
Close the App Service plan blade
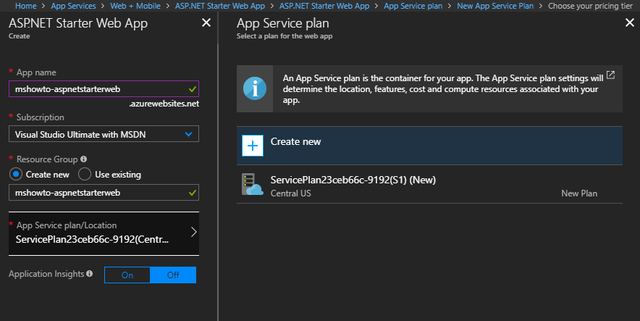coord(629,23)
